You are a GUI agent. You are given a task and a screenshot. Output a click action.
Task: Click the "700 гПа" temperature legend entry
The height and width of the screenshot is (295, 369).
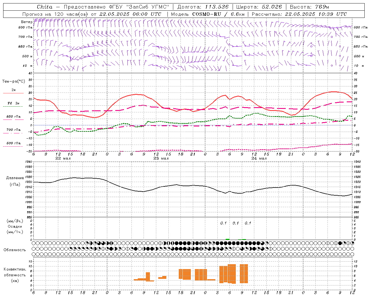14,130
